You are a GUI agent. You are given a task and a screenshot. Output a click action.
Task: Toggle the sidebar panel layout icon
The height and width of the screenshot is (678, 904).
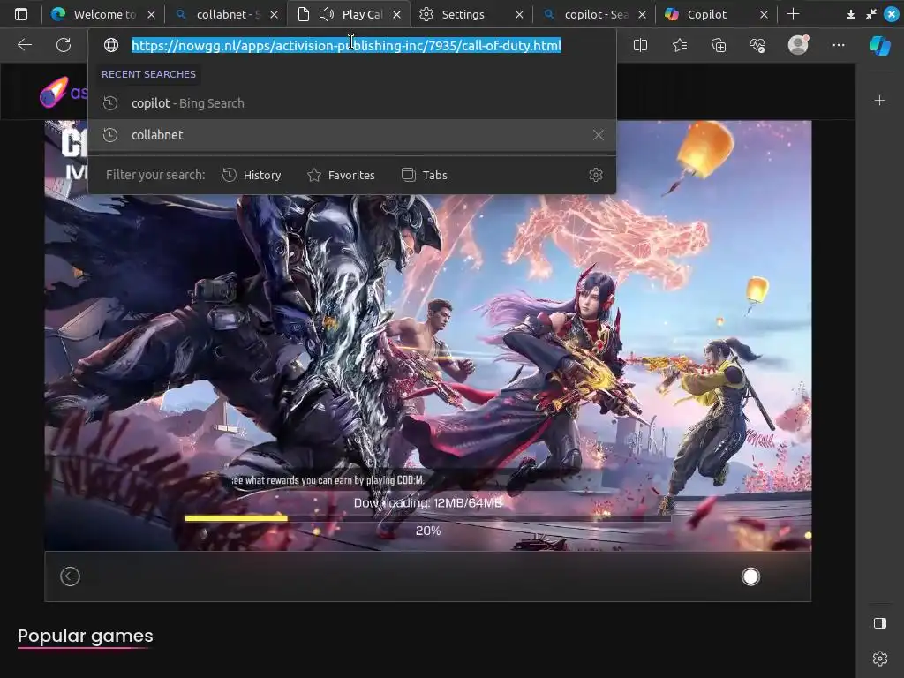880,623
